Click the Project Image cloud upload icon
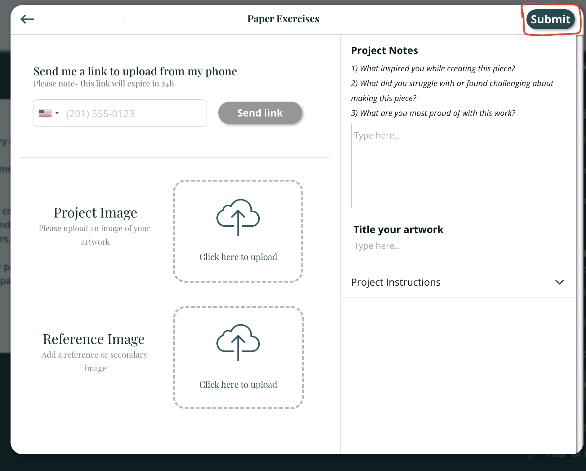The width and height of the screenshot is (586, 471). pos(238,217)
